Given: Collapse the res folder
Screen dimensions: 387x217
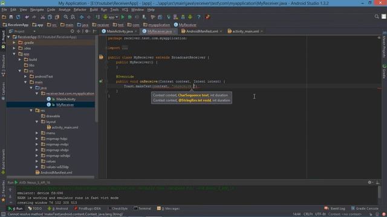Looking at the screenshot, I should tap(31, 110).
